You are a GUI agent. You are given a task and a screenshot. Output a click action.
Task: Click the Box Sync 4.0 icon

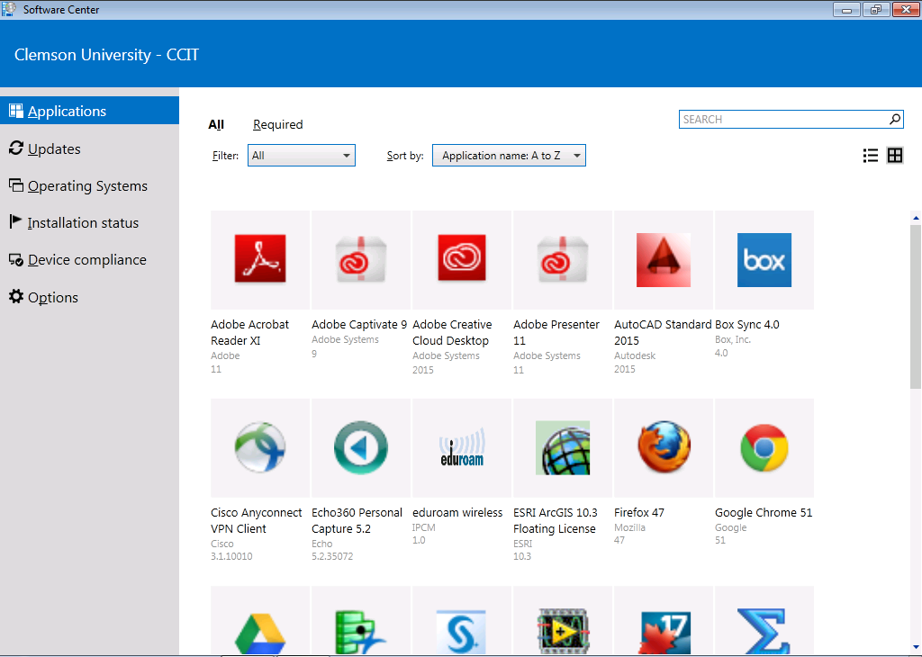click(764, 260)
